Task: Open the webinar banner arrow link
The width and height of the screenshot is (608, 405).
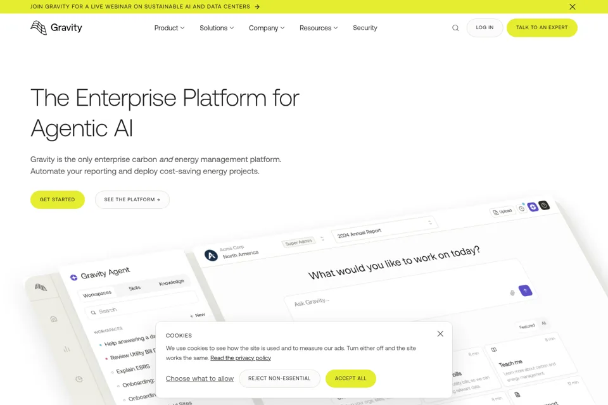Action: (257, 6)
